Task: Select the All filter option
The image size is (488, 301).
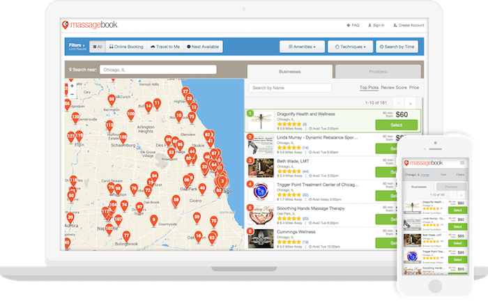Action: click(x=98, y=47)
